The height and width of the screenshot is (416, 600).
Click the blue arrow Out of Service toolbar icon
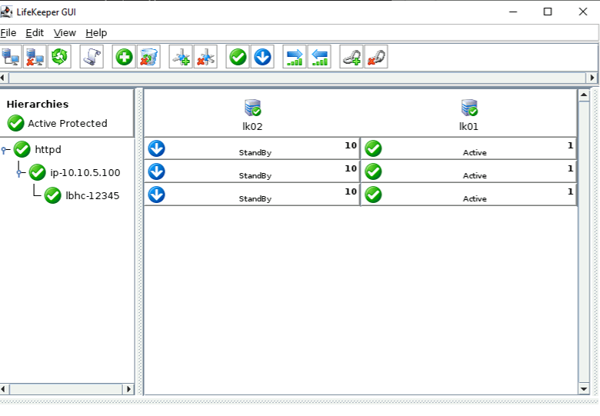tap(262, 57)
